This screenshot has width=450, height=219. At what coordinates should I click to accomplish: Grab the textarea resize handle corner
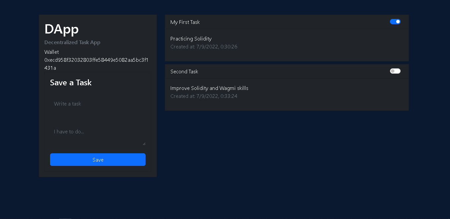(144, 144)
